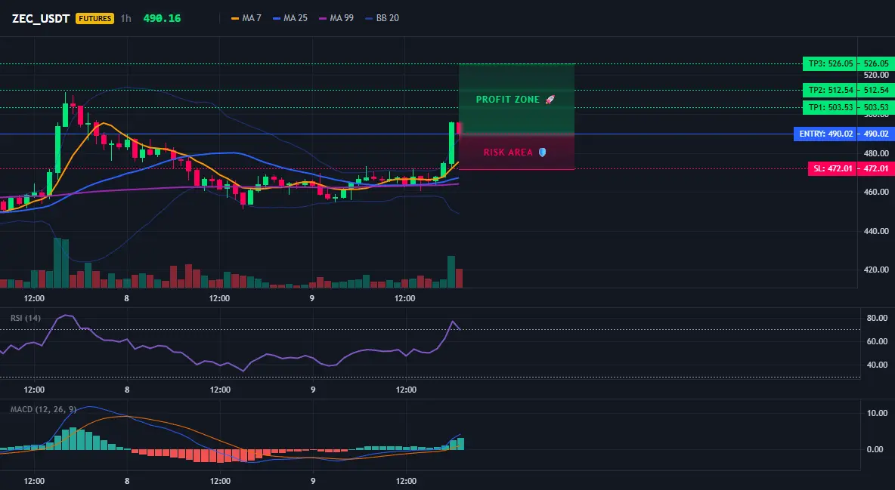Toggle the MA 7 legend entry
This screenshot has width=895, height=490.
click(x=246, y=18)
